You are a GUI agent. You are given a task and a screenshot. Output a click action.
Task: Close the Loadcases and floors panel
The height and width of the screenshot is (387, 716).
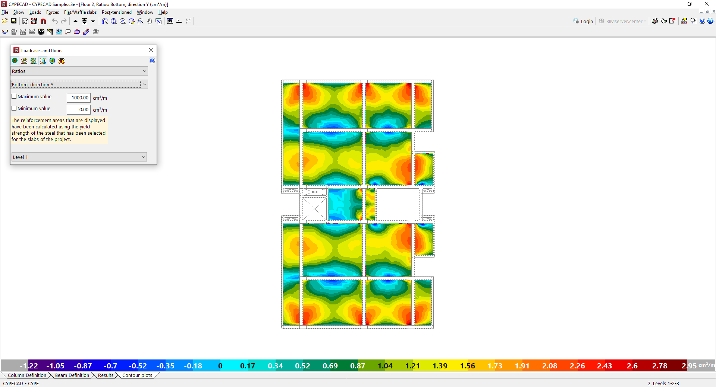(x=151, y=50)
